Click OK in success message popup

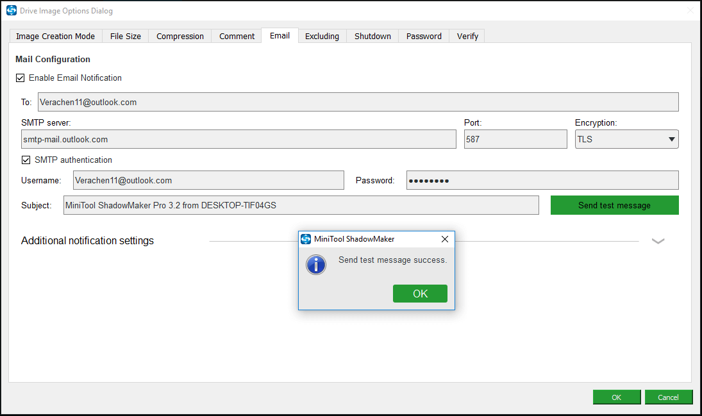tap(420, 294)
